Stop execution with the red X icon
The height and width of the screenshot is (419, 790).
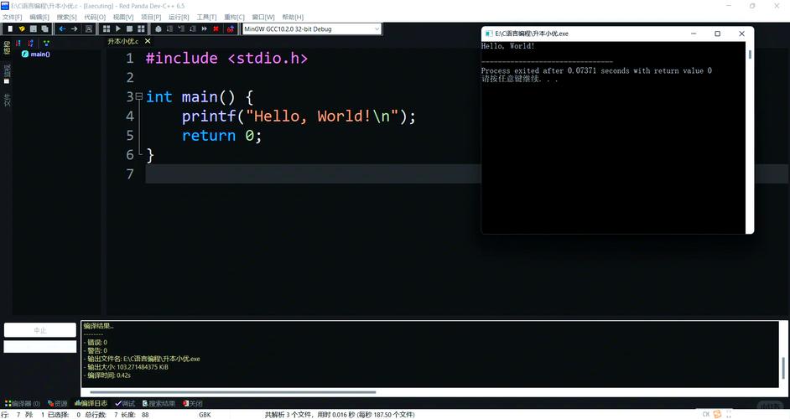pyautogui.click(x=216, y=29)
